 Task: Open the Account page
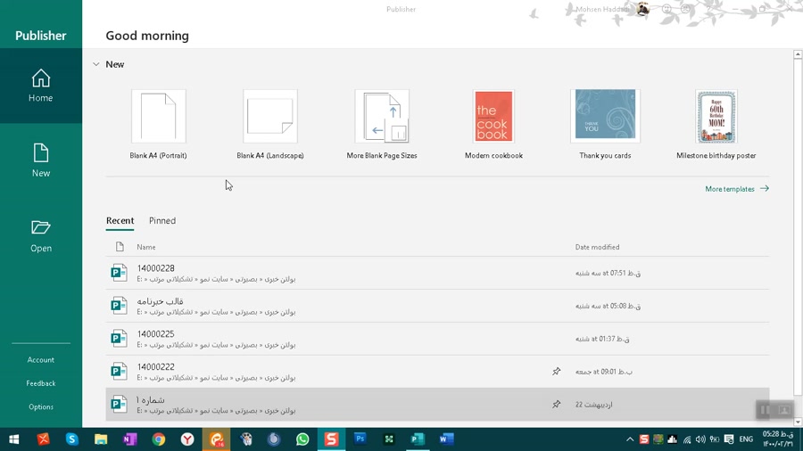point(41,360)
